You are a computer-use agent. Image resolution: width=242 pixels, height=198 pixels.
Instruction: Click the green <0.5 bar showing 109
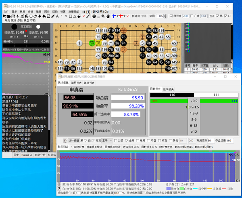169,101
